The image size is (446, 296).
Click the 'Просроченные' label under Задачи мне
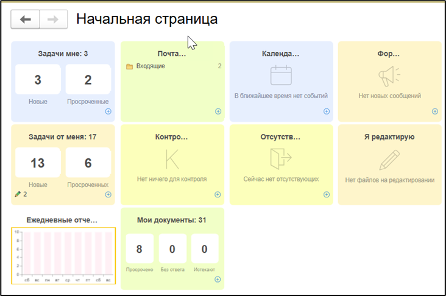[x=88, y=102]
